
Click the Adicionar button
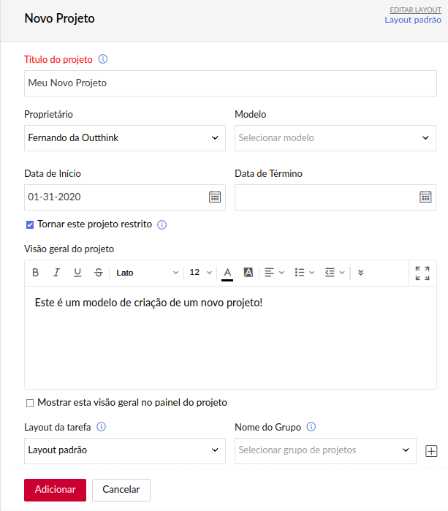click(55, 490)
